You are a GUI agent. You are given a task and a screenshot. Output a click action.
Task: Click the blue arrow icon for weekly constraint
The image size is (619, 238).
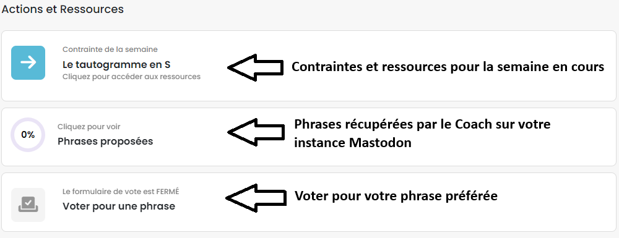point(28,62)
